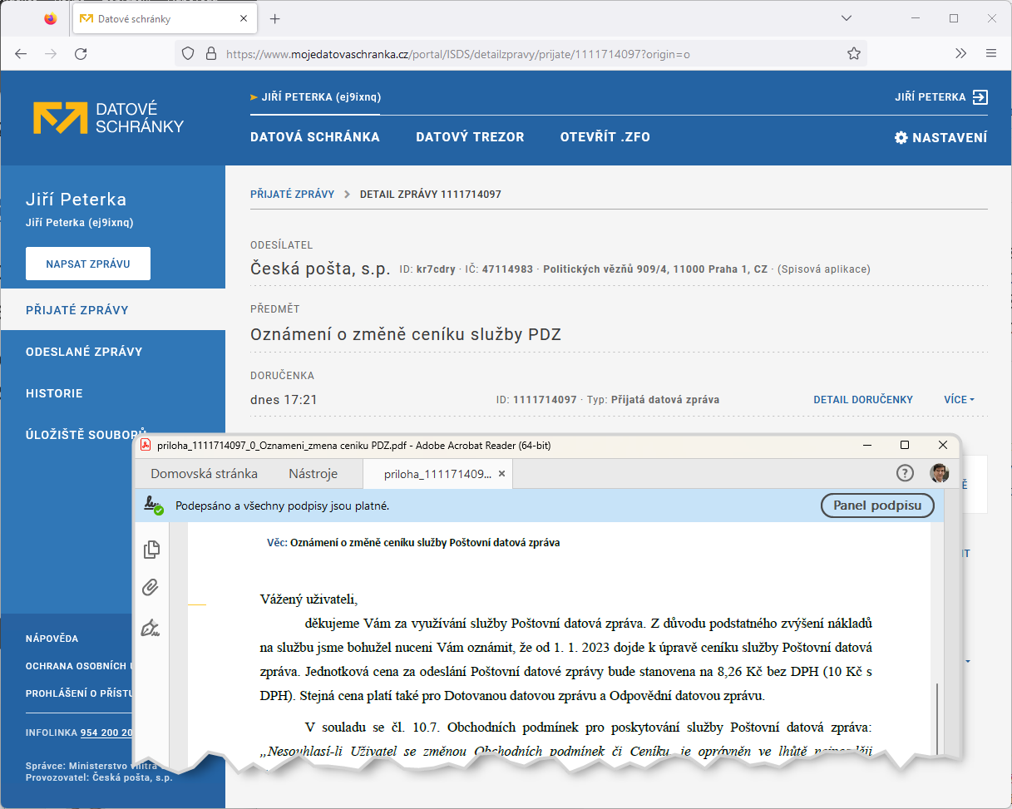
Task: Minimize the Firefox browser window
Action: pos(916,18)
